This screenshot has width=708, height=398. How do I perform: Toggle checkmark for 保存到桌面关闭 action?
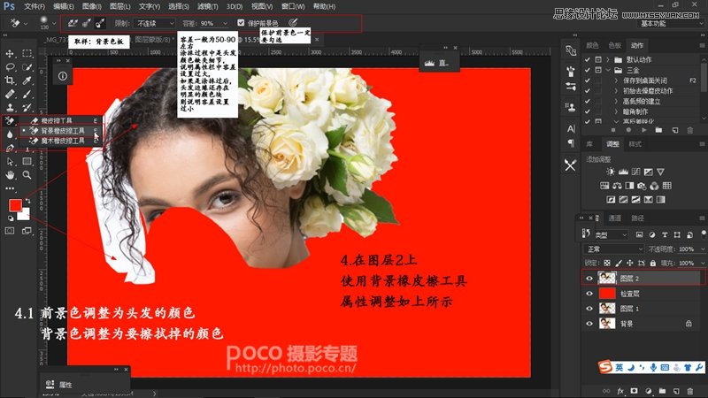coord(588,80)
